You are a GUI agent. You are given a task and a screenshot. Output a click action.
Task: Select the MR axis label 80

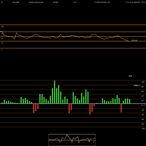click(x=142, y=87)
